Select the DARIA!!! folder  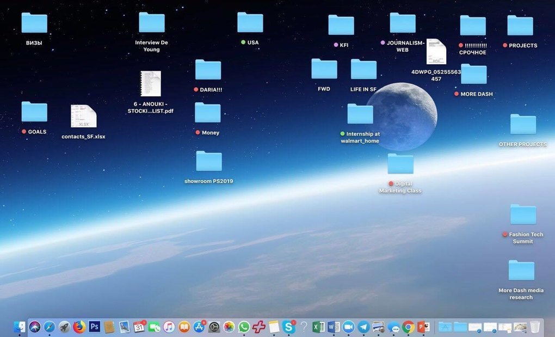tap(208, 70)
